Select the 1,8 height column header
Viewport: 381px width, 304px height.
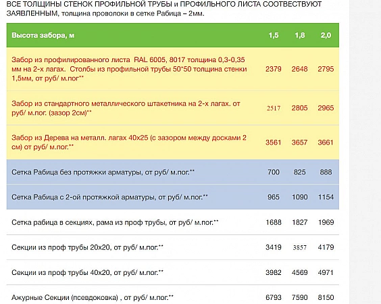(300, 36)
